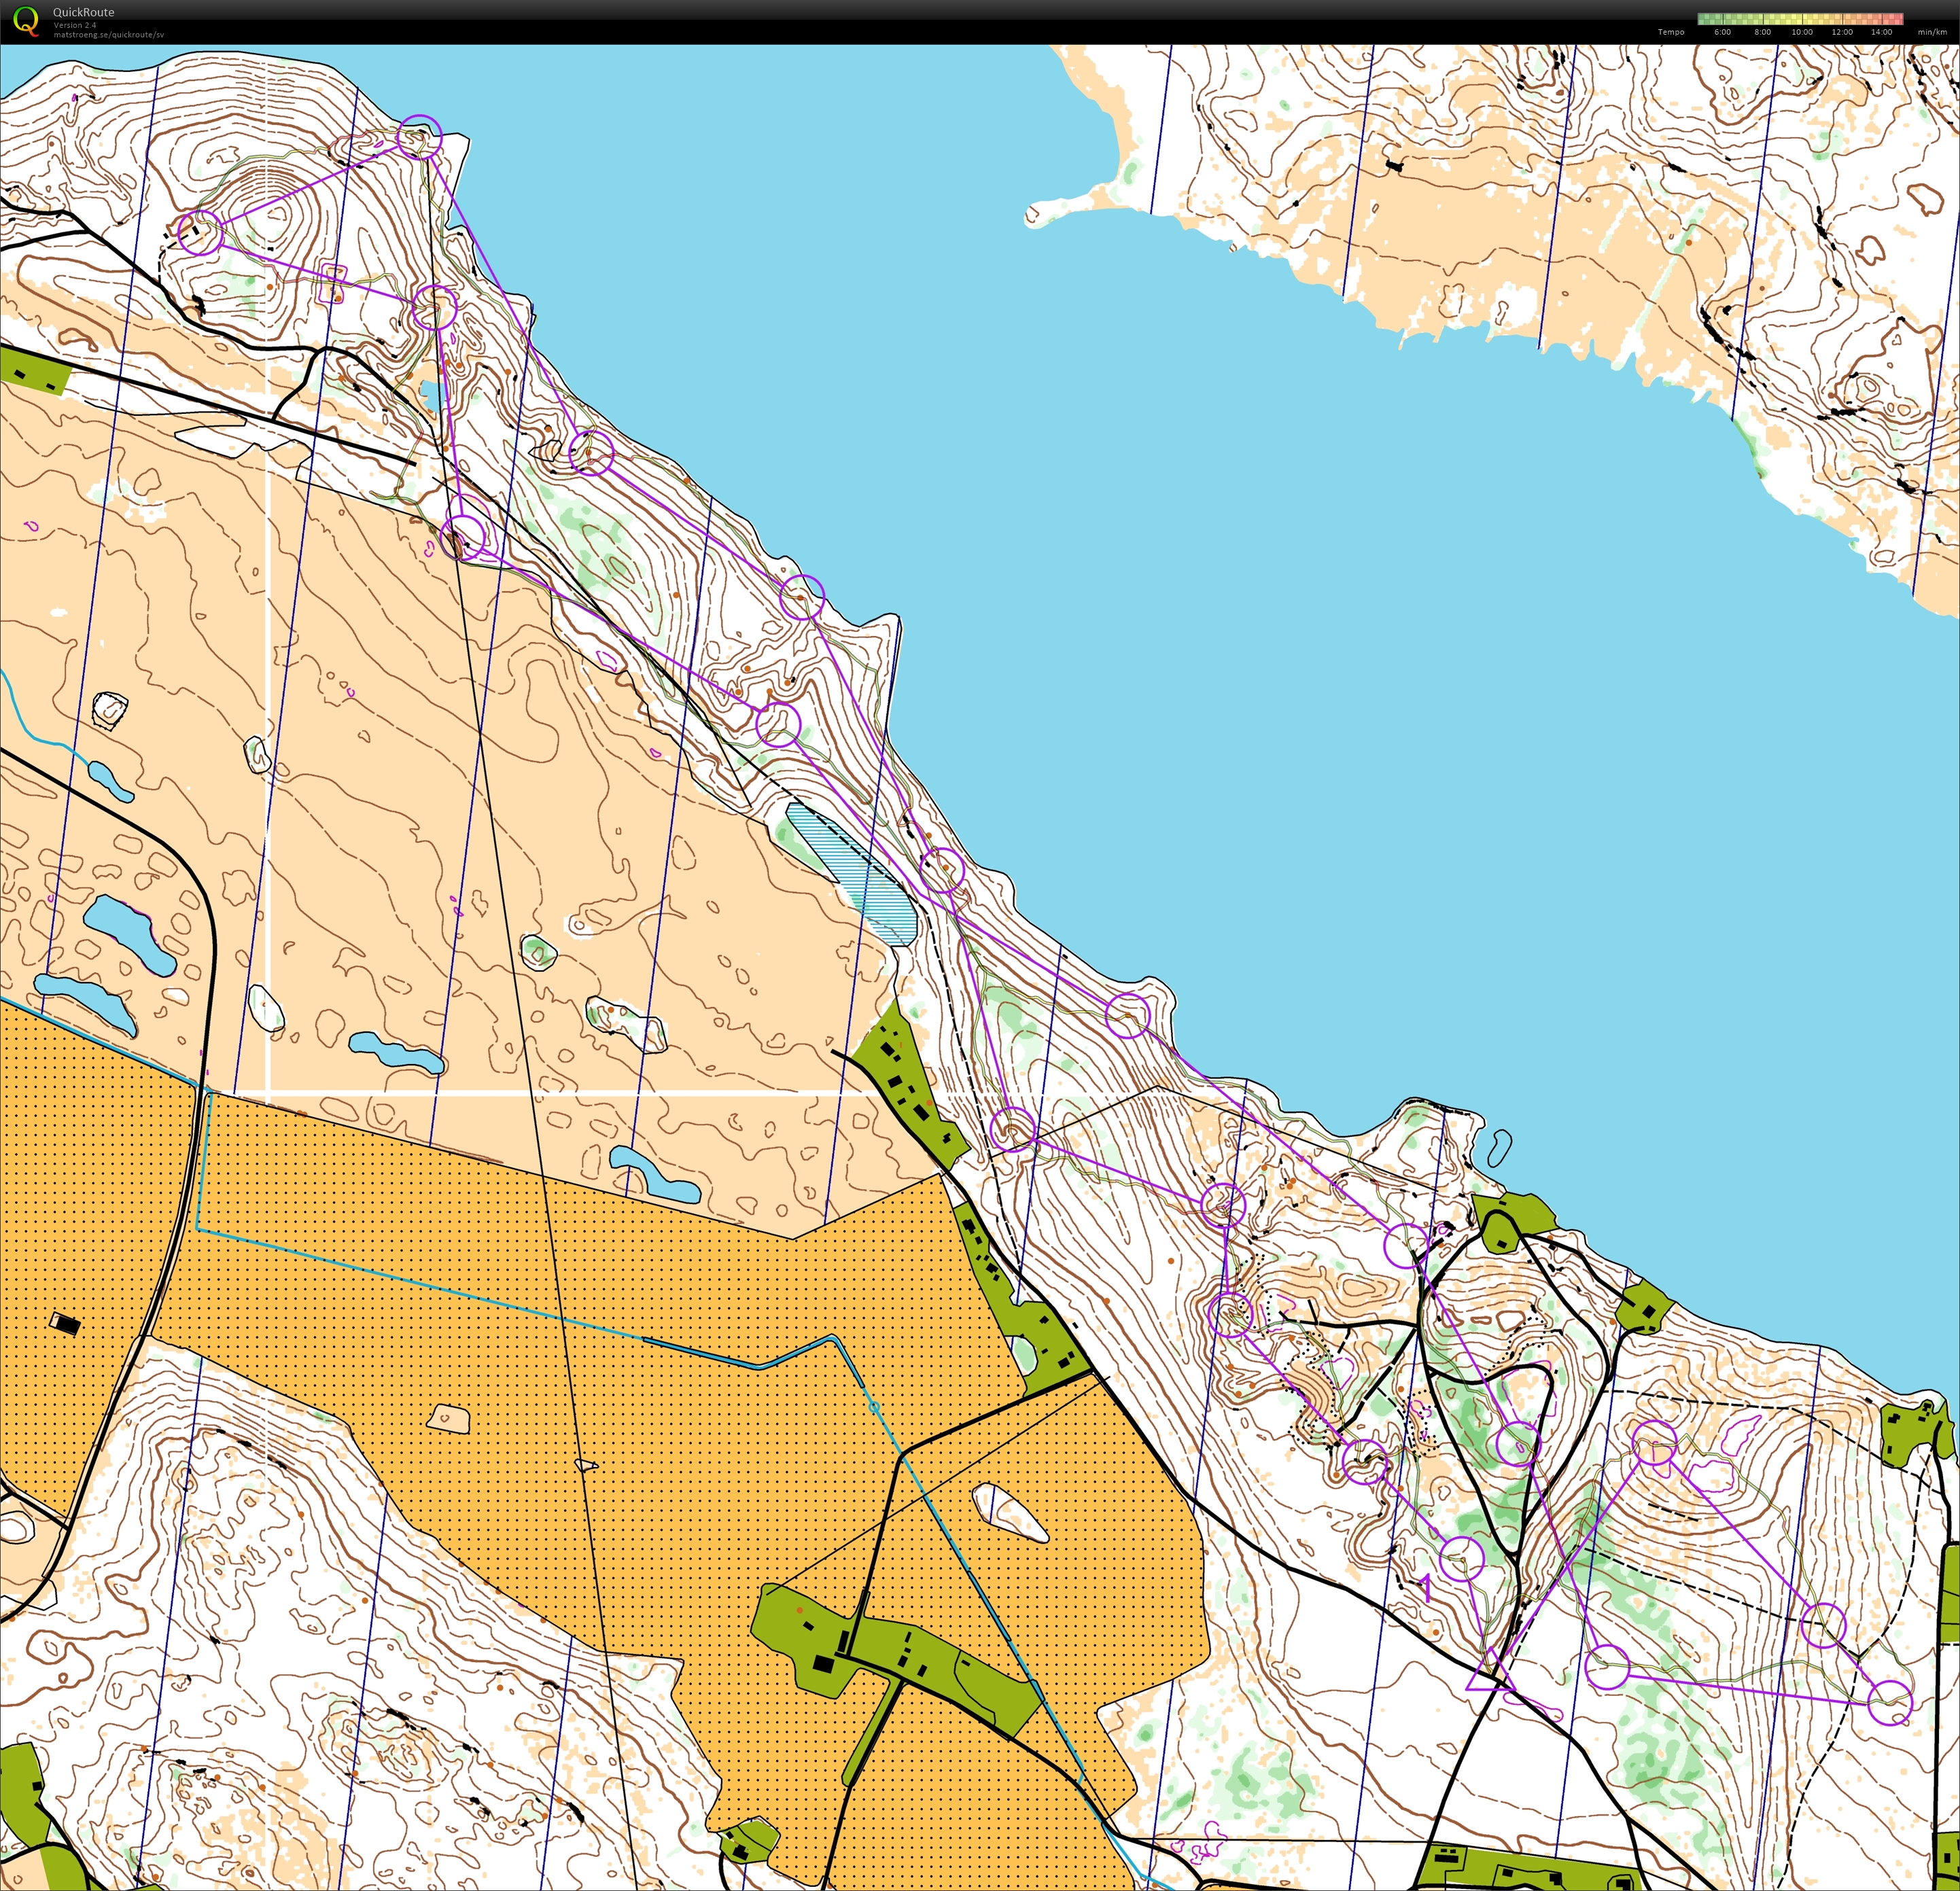Click the hatched blue marsh on the map
This screenshot has width=1960, height=1891.
click(851, 874)
